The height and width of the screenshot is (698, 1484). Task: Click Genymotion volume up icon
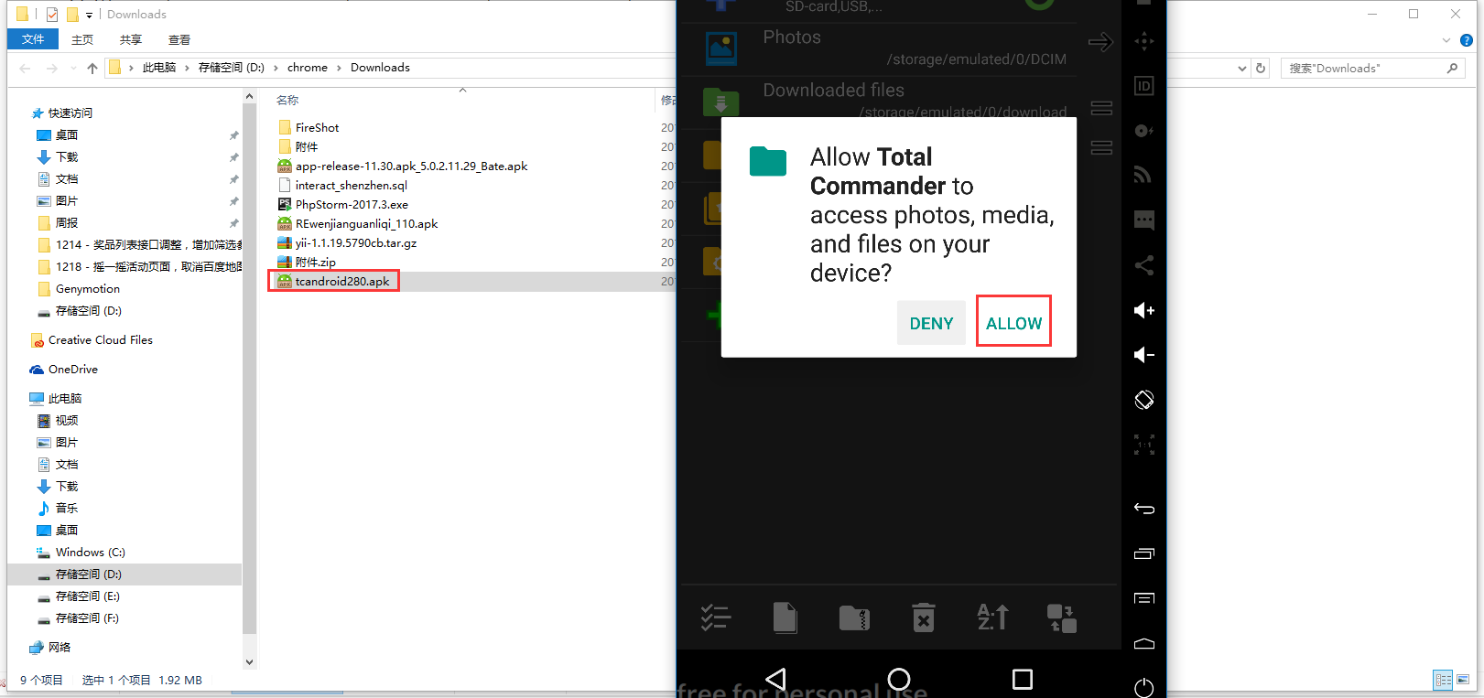pos(1143,310)
